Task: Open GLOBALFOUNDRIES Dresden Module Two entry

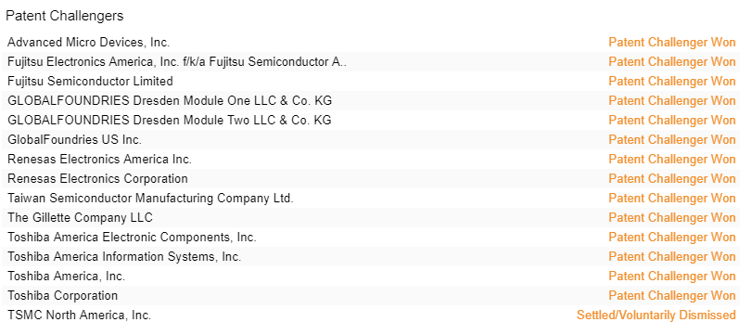Action: click(170, 121)
